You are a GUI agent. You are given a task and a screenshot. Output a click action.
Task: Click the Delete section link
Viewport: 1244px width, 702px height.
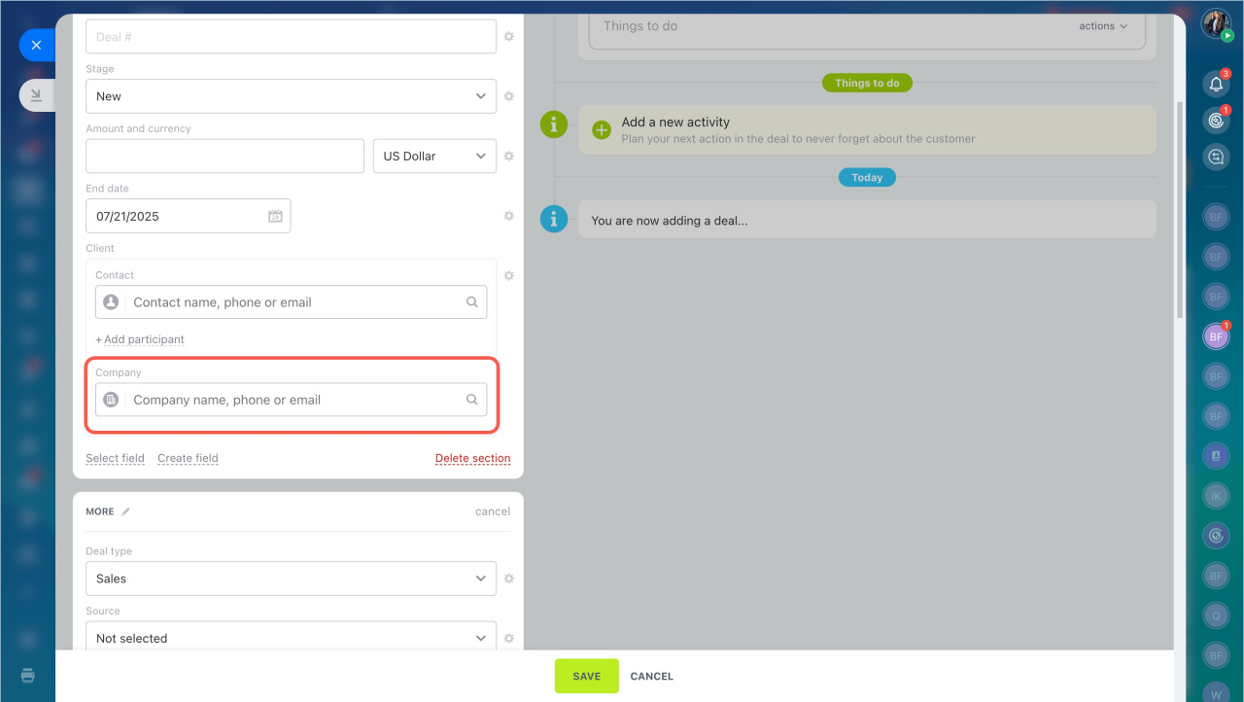pyautogui.click(x=472, y=458)
